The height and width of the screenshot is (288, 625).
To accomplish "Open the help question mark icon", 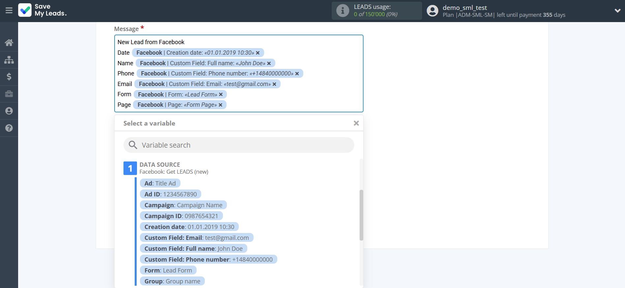I will (9, 128).
